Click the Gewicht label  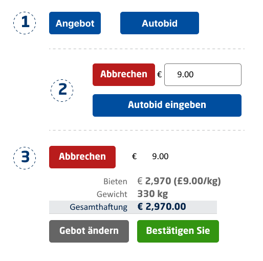(112, 194)
